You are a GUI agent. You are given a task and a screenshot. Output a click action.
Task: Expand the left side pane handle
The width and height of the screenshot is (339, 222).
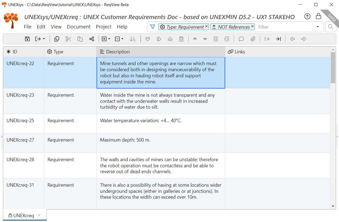(1, 136)
